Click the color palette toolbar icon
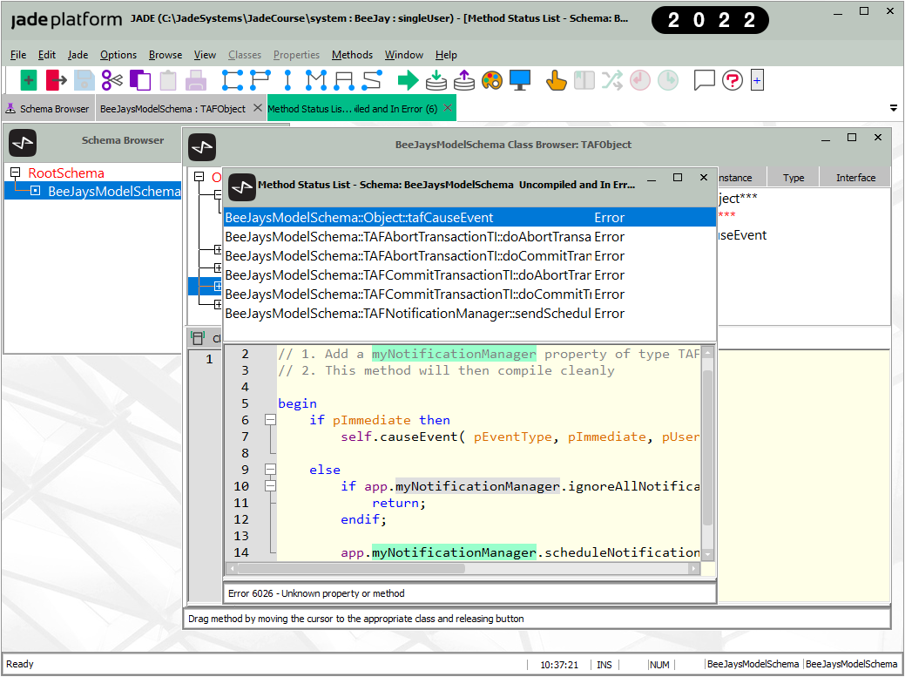The width and height of the screenshot is (905, 677). point(492,81)
